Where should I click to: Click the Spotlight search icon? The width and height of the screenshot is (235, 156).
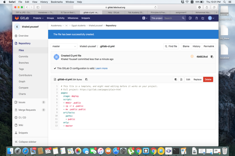pyautogui.click(x=224, y=2)
